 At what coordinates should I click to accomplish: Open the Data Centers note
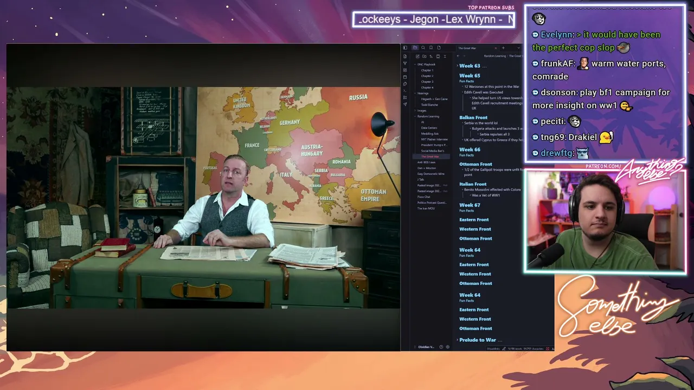tap(429, 128)
